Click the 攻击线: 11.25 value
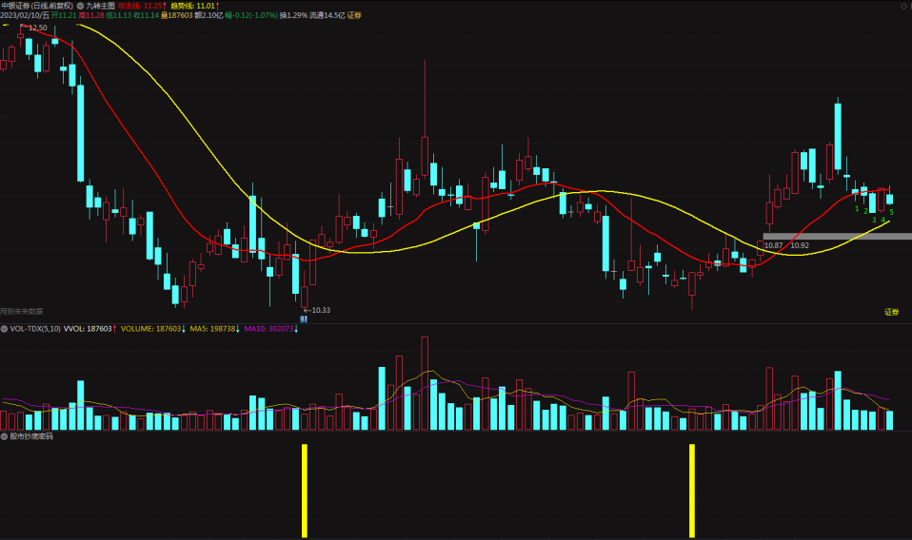Image resolution: width=912 pixels, height=540 pixels. (x=142, y=6)
